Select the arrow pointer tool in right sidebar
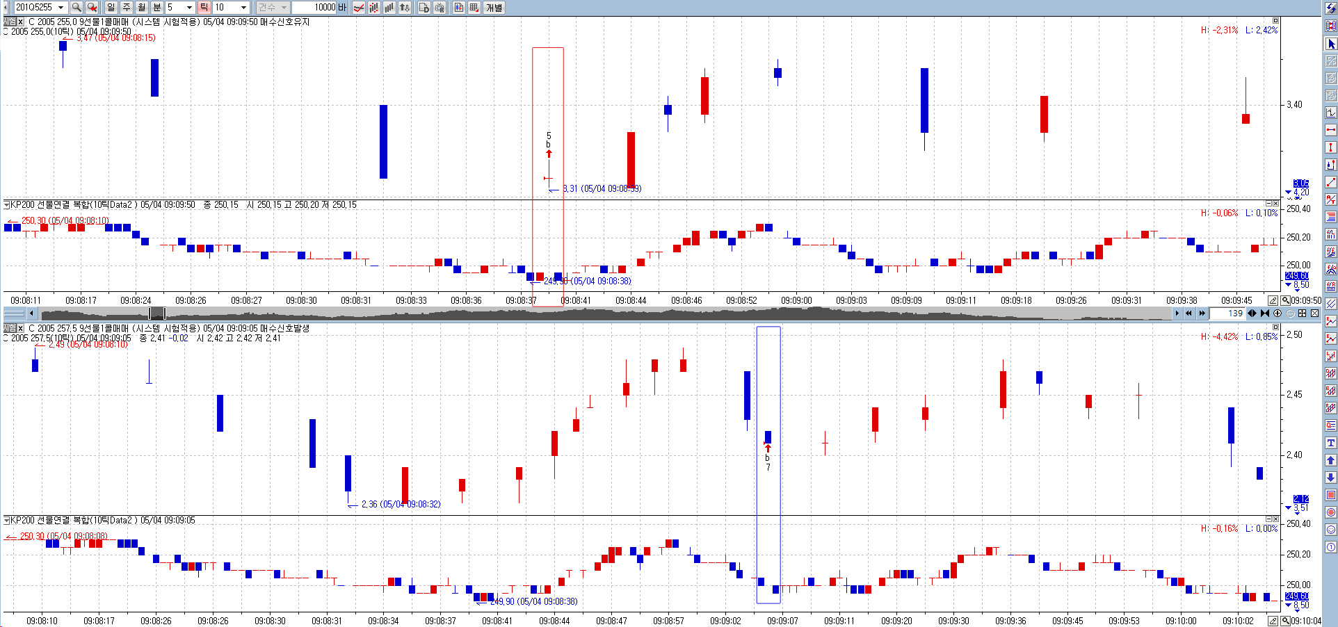 1330,44
